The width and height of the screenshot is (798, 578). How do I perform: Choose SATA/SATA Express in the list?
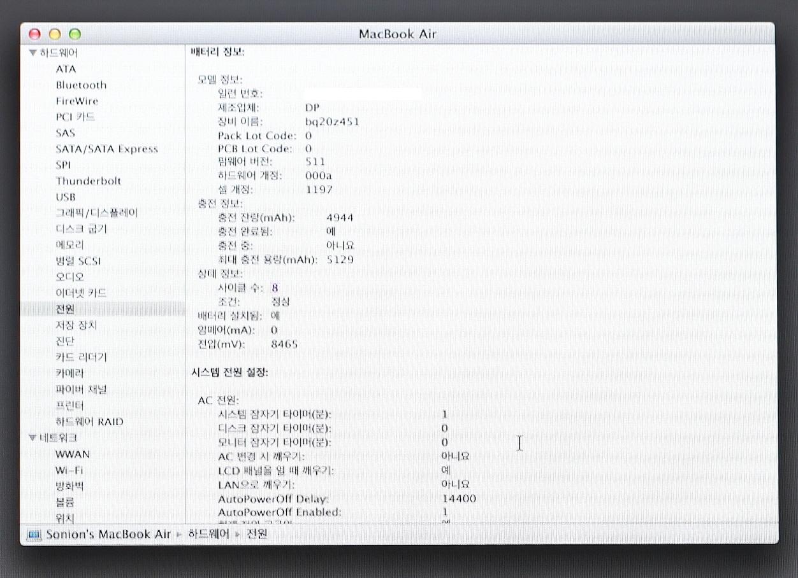point(106,149)
